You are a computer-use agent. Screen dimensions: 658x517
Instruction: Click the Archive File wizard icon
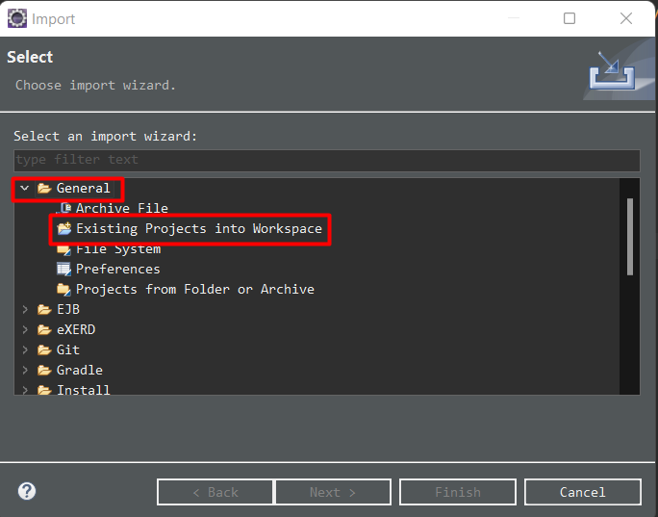click(64, 208)
